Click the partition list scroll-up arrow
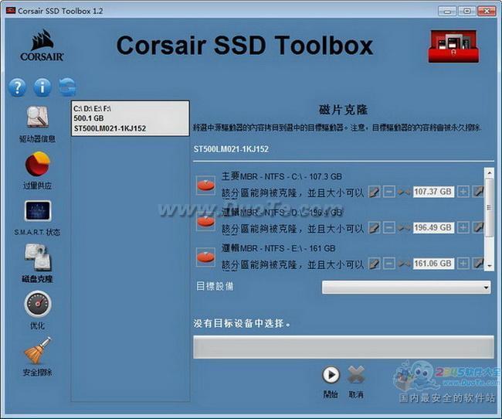Viewport: 502px width, 419px height. (489, 173)
